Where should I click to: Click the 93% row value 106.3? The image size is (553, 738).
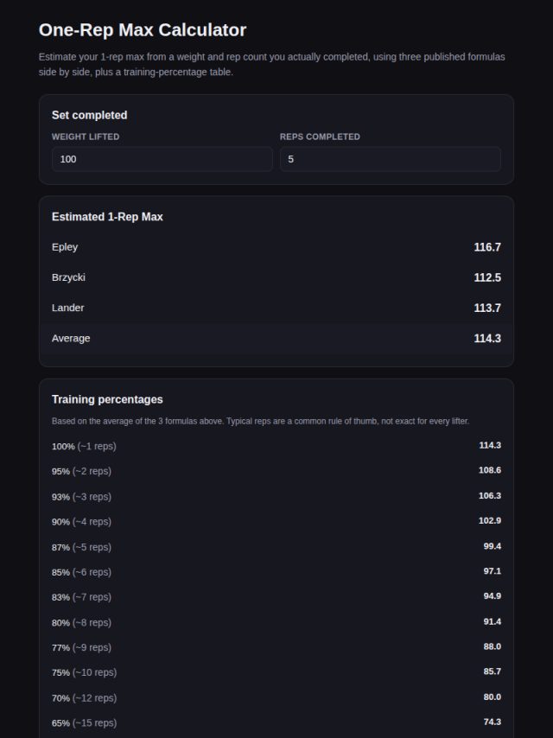[489, 496]
